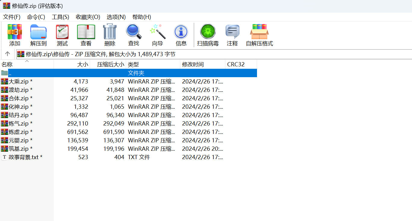Sort by the 类型 column header
This screenshot has height=221, width=412.
(153, 64)
